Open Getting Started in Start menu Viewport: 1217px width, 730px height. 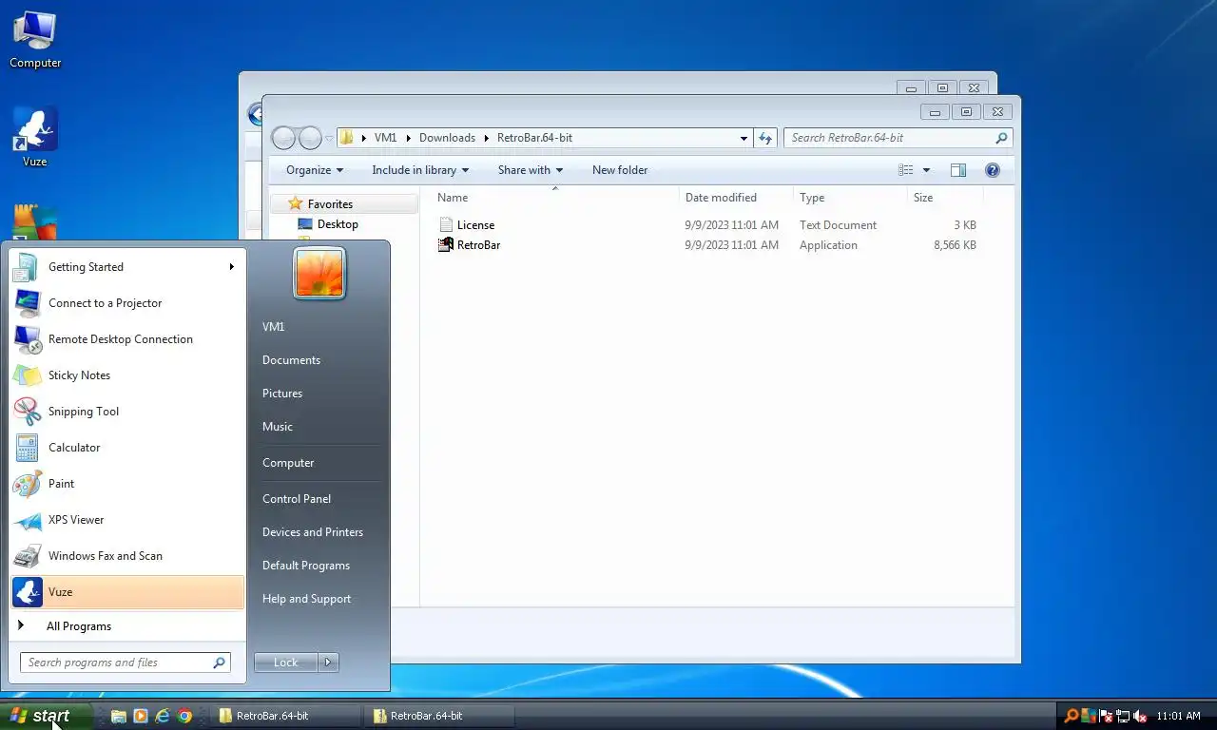coord(127,267)
